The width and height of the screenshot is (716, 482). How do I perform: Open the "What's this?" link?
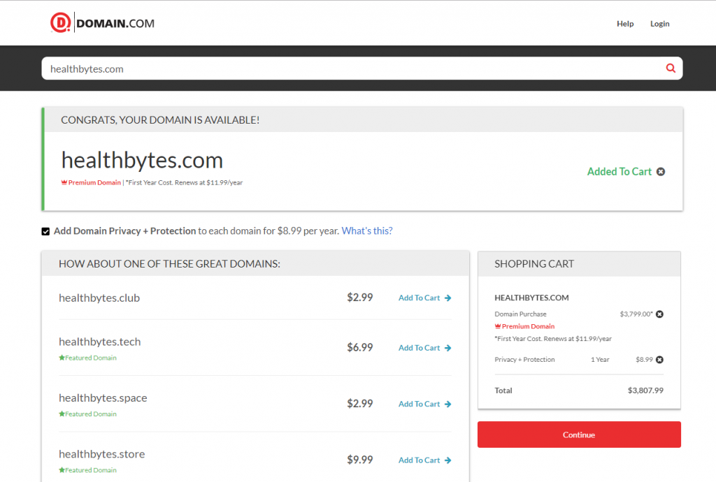tap(367, 231)
